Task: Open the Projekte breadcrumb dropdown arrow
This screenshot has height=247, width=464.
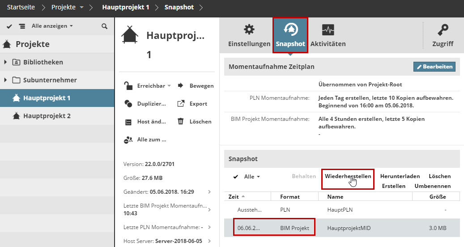Action: pyautogui.click(x=82, y=8)
